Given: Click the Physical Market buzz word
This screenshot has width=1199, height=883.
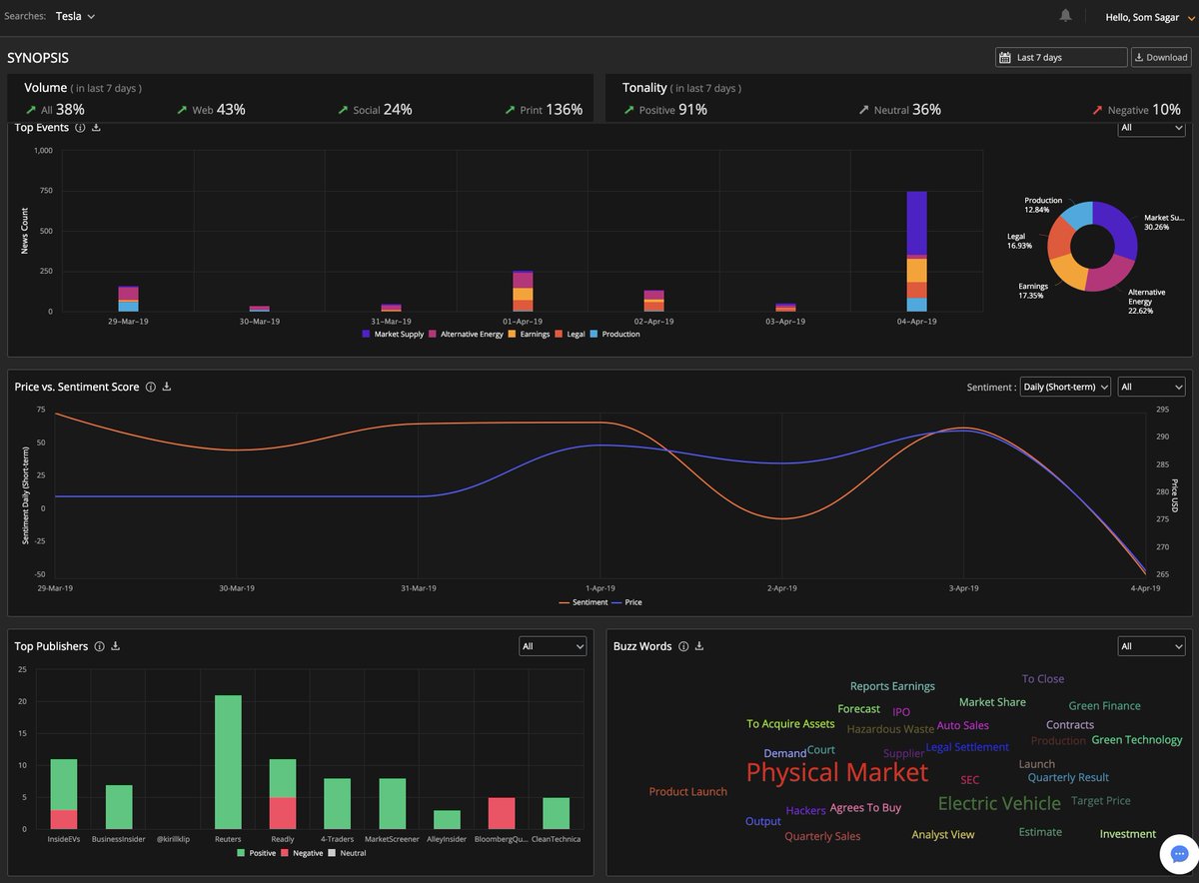Looking at the screenshot, I should coord(837,772).
